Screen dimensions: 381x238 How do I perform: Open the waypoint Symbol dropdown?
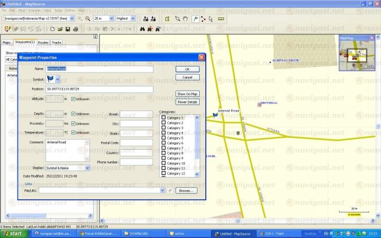[x=58, y=80]
